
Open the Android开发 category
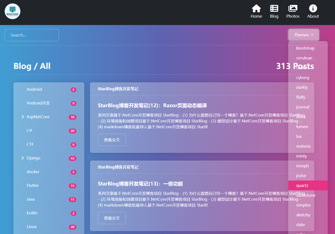coord(38,103)
